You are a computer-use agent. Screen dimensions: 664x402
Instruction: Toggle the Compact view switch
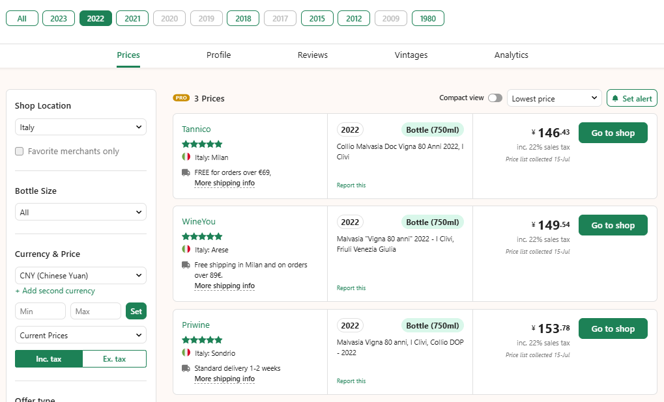click(x=495, y=98)
